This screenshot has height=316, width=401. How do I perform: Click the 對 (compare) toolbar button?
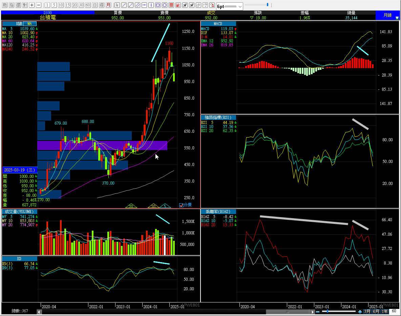25,5
